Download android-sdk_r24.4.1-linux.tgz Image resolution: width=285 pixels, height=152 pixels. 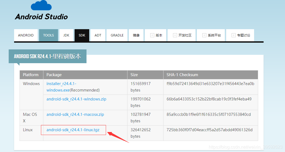[73, 130]
